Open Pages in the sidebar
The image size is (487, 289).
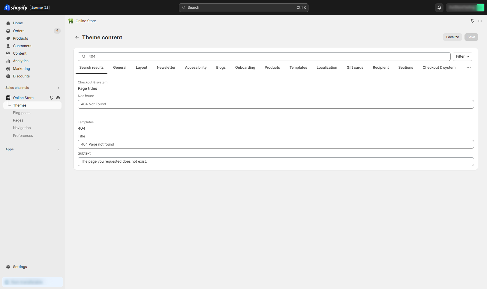point(18,120)
